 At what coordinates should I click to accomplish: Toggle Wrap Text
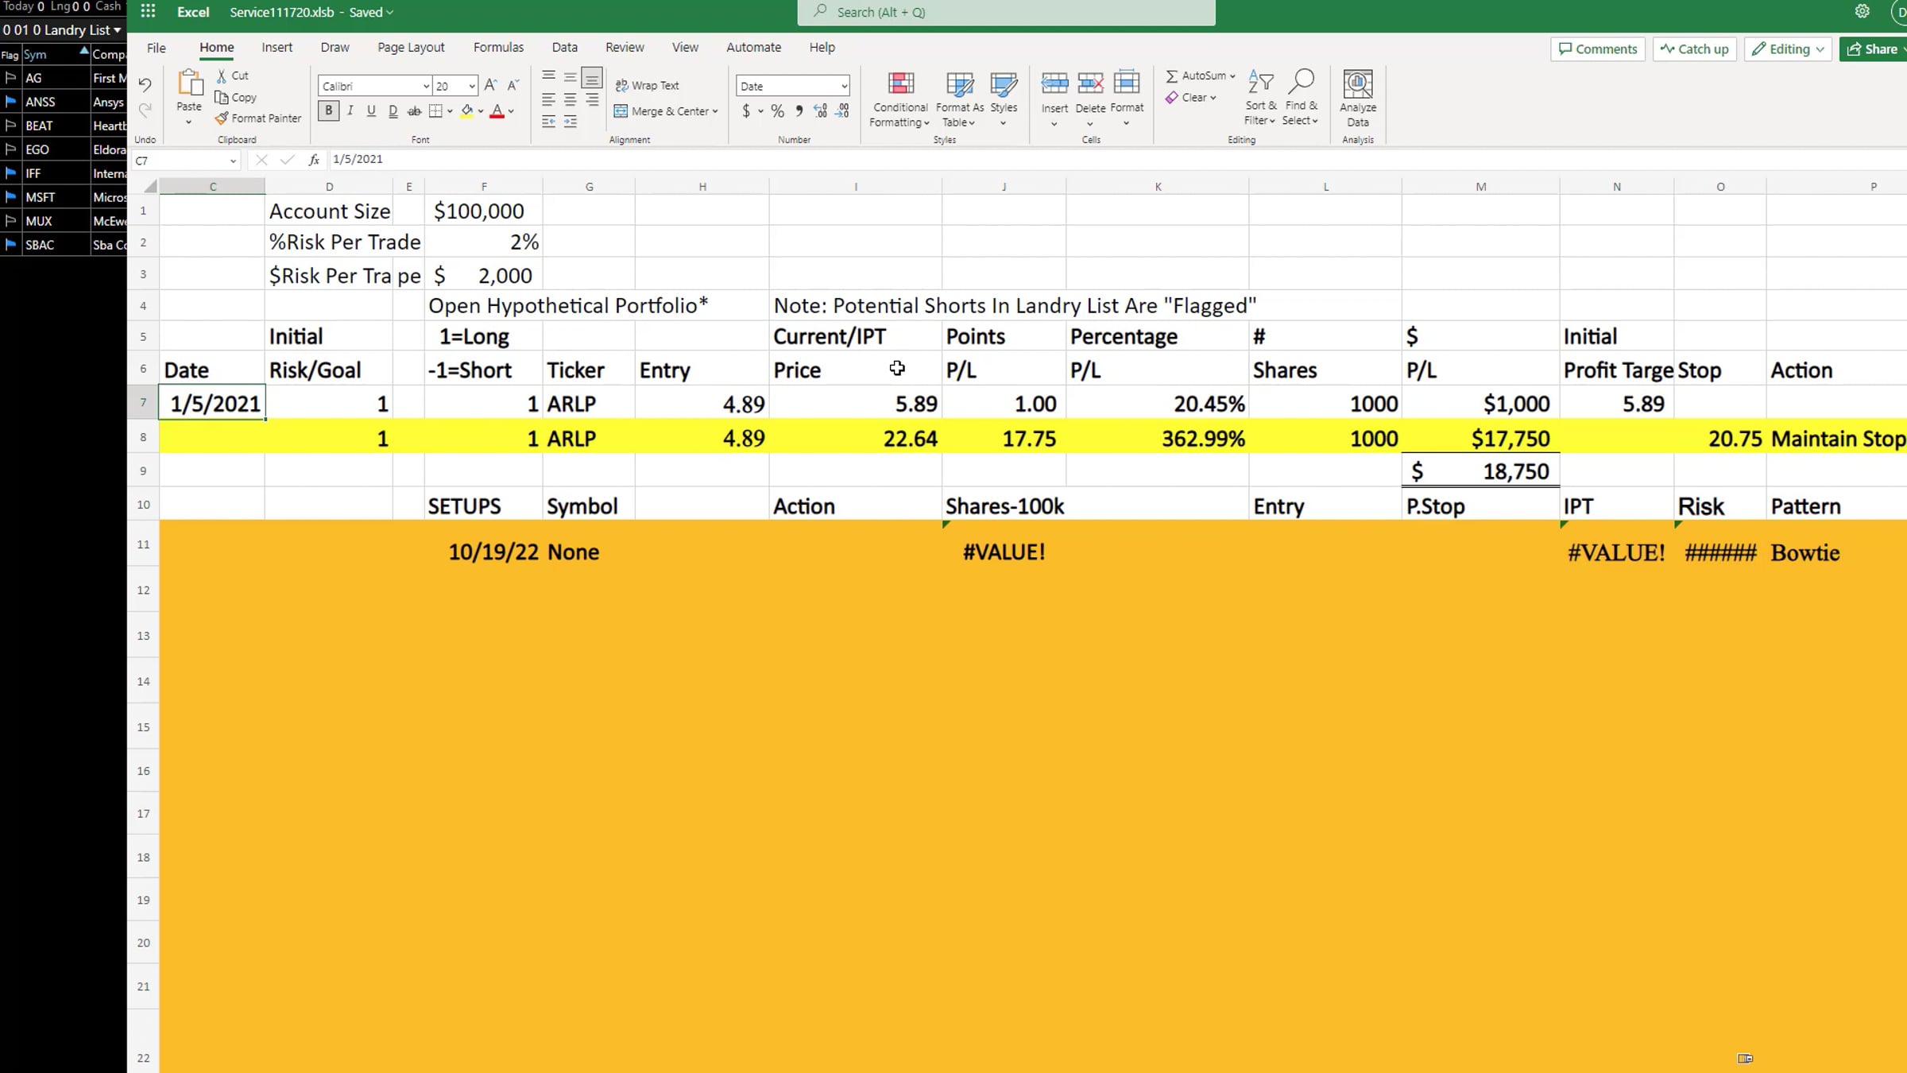point(647,85)
